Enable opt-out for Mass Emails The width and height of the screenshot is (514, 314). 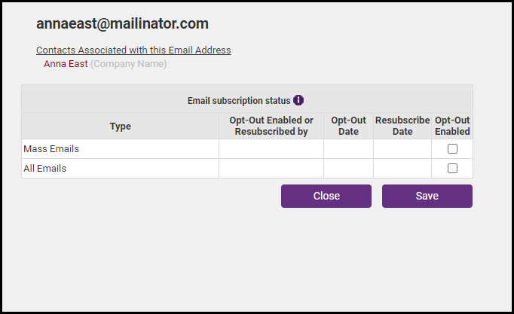(x=452, y=149)
